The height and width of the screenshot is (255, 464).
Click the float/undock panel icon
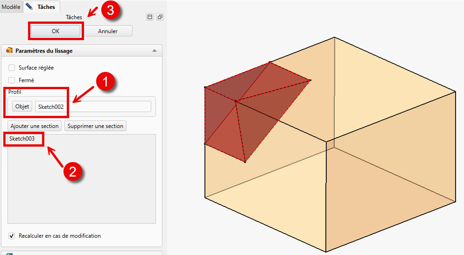(160, 17)
